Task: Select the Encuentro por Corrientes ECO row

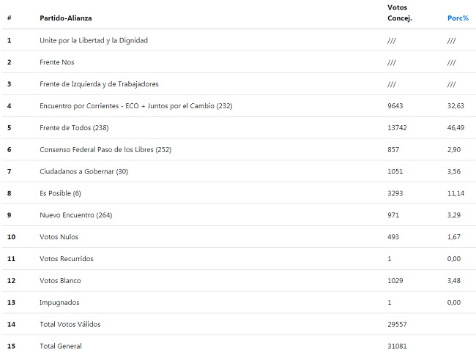Action: point(239,106)
